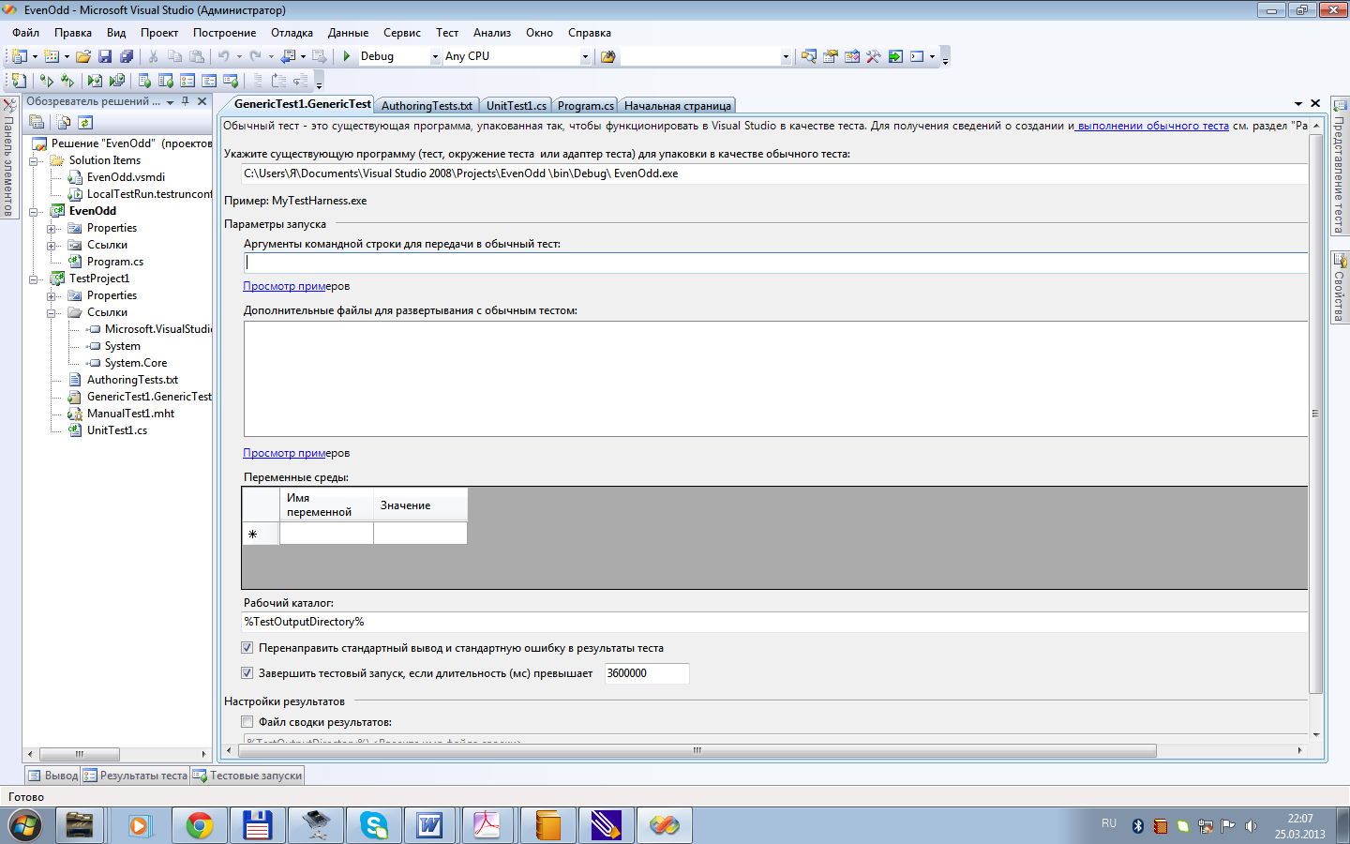This screenshot has width=1350, height=844.
Task: Click the Undo arrow icon
Action: point(224,56)
